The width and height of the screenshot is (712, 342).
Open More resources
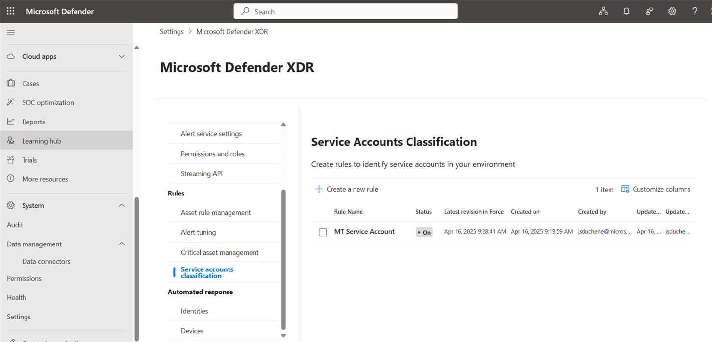45,179
